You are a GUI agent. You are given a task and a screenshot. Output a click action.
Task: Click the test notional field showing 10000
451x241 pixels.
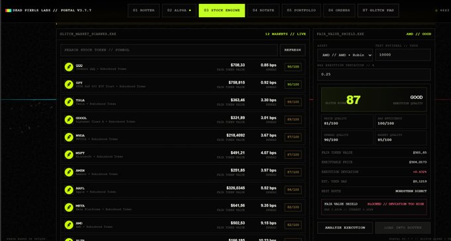click(403, 55)
